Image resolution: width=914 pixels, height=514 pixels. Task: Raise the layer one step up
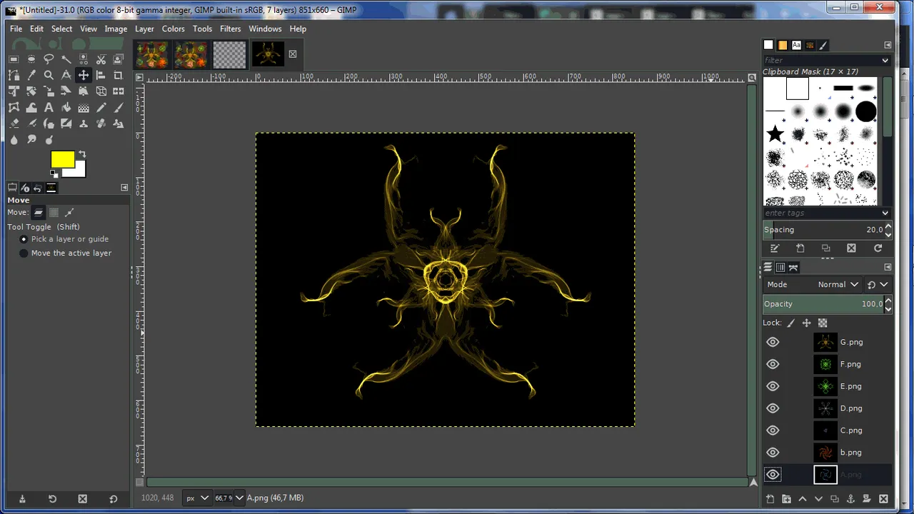point(803,499)
